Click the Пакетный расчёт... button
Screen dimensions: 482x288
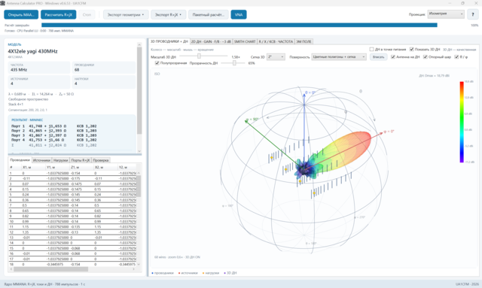pos(209,15)
